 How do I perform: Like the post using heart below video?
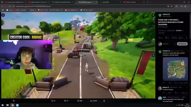point(78,101)
